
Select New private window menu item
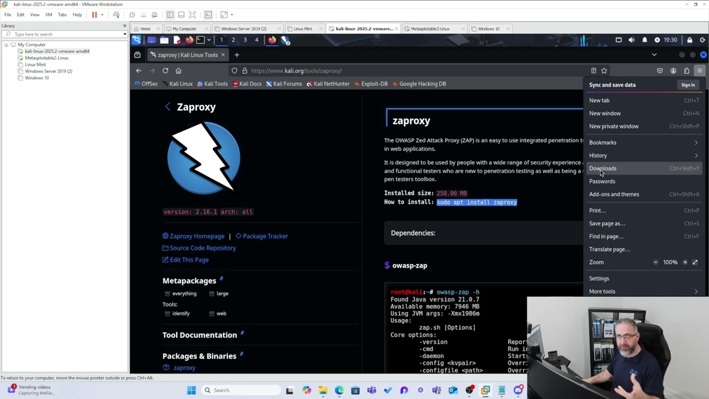click(644, 126)
